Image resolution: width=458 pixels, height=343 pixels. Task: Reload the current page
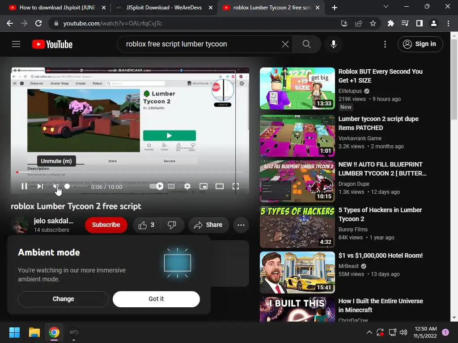[38, 23]
